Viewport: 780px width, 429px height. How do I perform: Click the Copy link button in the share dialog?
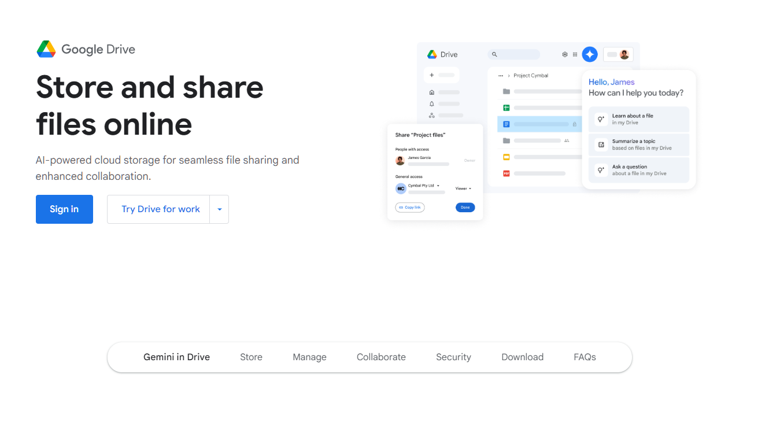point(410,207)
